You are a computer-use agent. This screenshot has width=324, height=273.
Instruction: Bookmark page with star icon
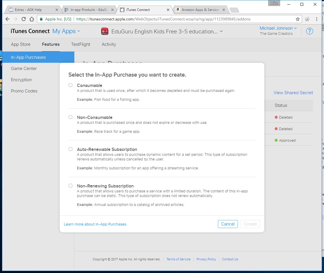[297, 19]
